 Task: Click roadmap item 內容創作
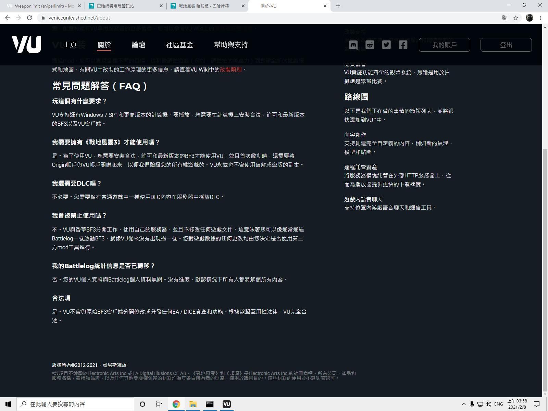click(355, 135)
